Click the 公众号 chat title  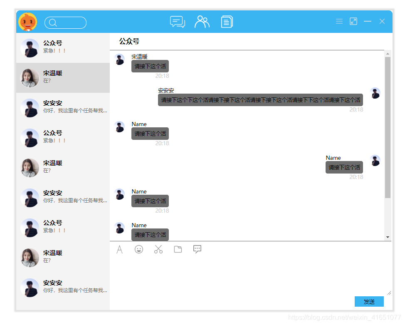point(129,41)
